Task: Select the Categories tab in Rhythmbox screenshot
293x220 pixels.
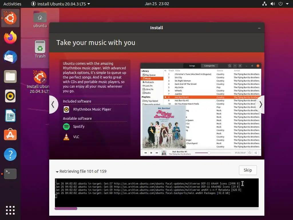Action: point(209,66)
